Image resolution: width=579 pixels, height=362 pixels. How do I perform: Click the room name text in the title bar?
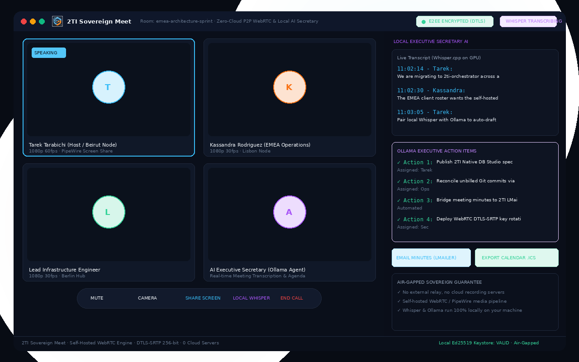coord(229,21)
